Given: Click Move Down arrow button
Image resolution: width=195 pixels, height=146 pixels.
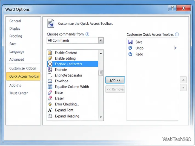Looking at the screenshot, I should click(x=183, y=87).
